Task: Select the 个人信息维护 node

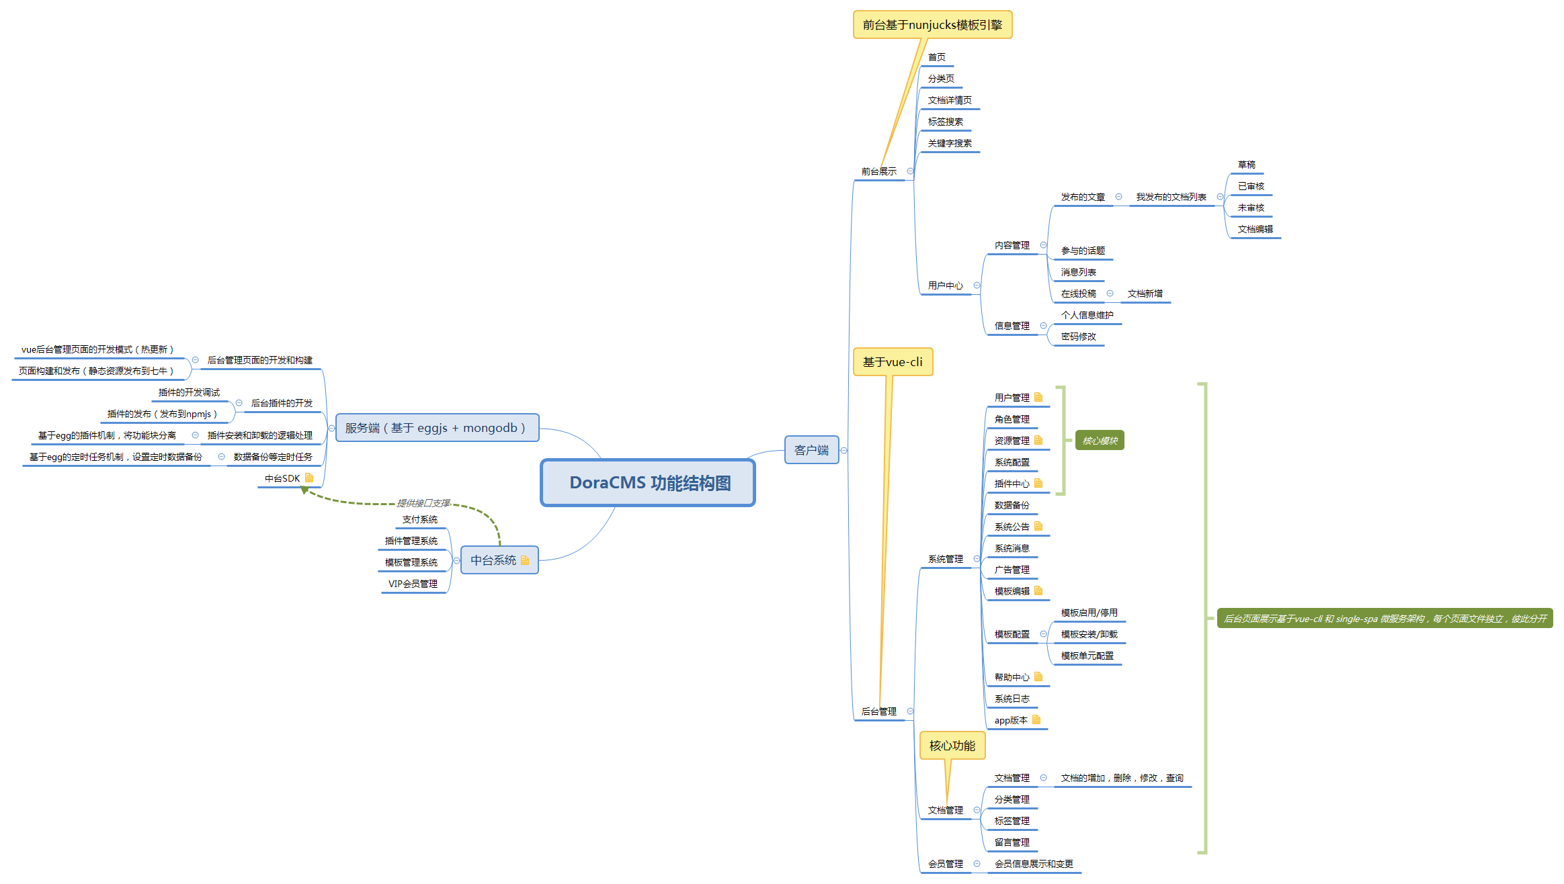Action: pyautogui.click(x=1087, y=315)
